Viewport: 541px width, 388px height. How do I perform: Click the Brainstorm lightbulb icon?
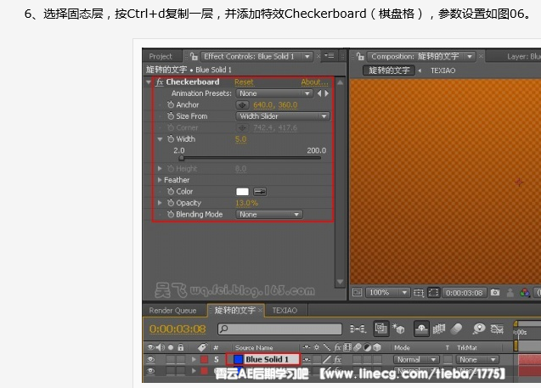click(479, 329)
